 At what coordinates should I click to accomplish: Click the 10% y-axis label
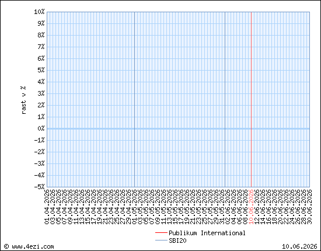point(39,12)
